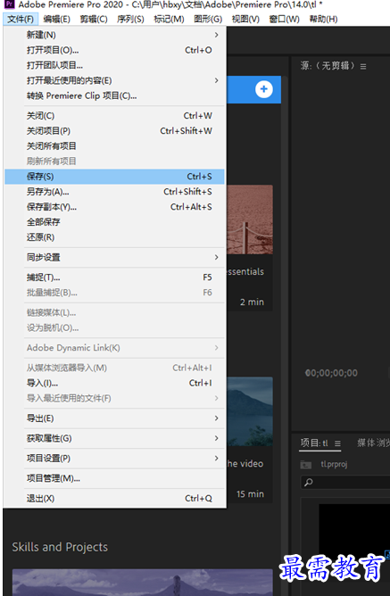Click the Premiere Pro logo in the title bar
The height and width of the screenshot is (596, 390).
tap(9, 4)
